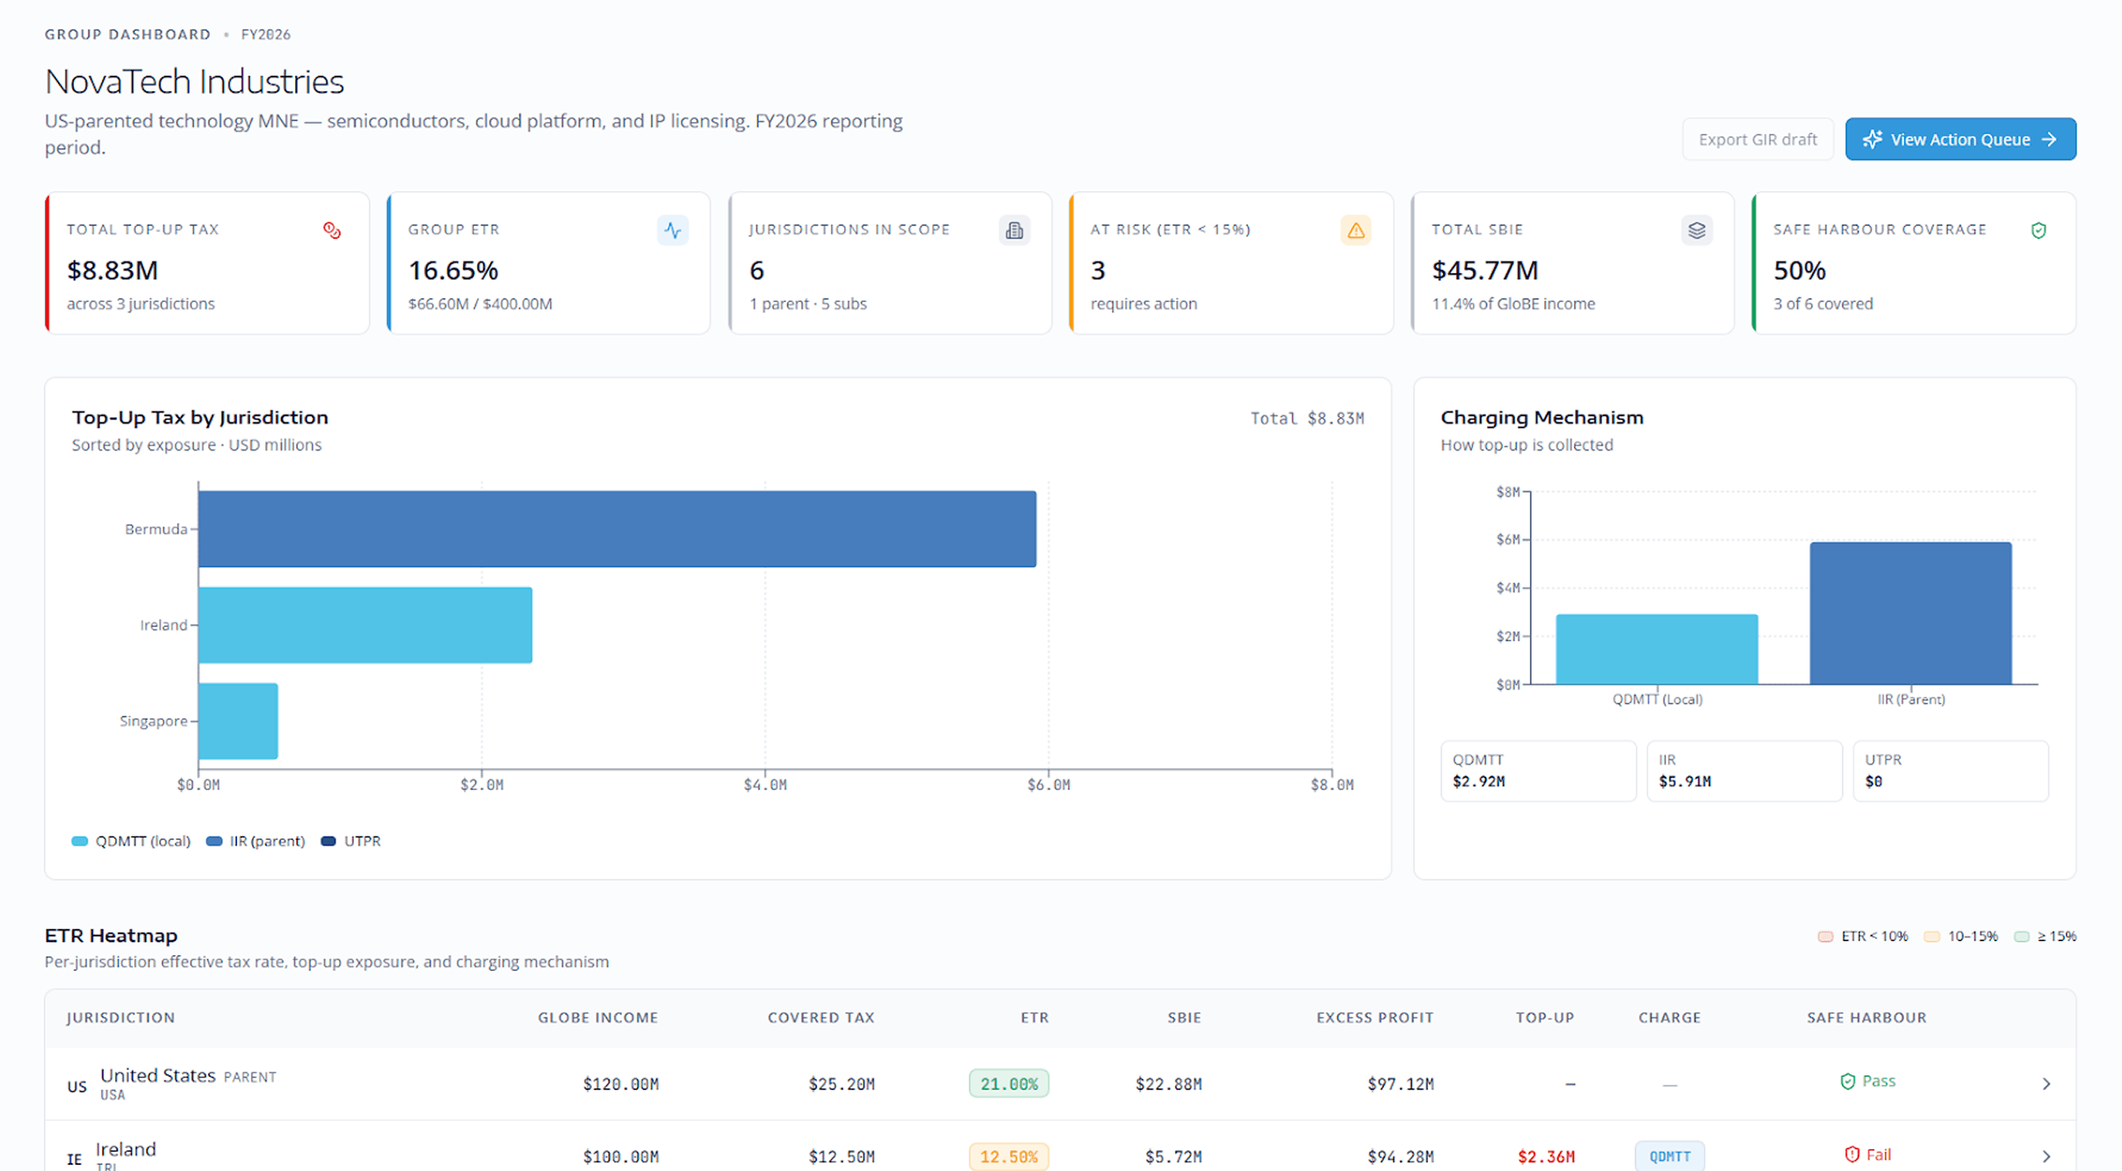Viewport: 2122px width, 1171px height.
Task: Click the NovaTech Industries heading
Action: click(194, 82)
